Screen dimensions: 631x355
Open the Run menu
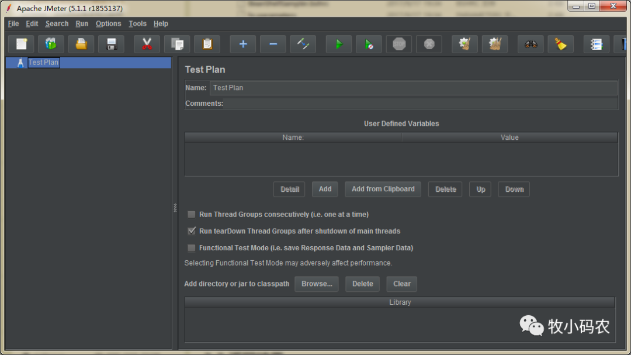click(82, 23)
